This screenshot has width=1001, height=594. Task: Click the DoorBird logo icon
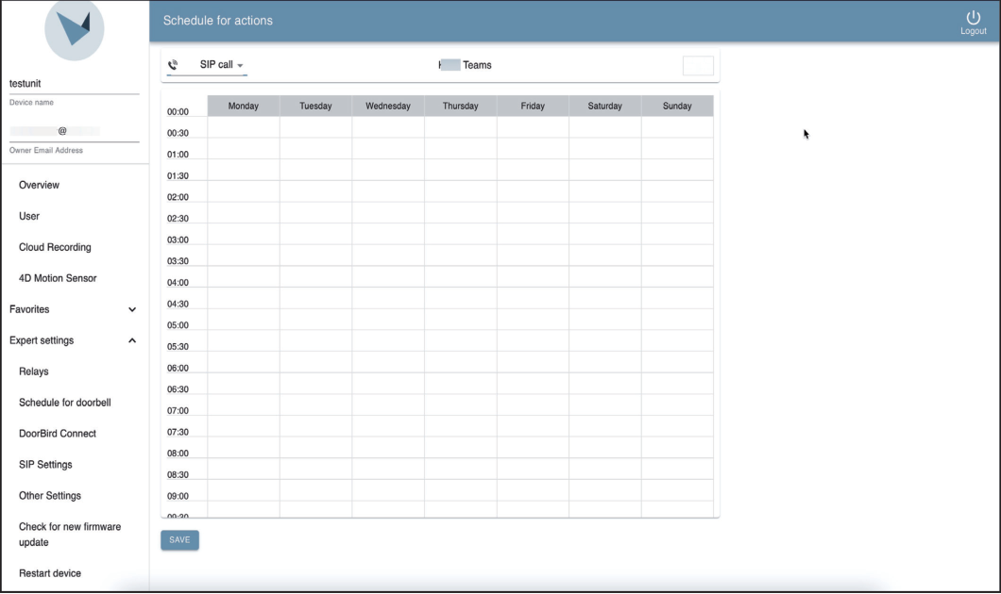[x=74, y=30]
